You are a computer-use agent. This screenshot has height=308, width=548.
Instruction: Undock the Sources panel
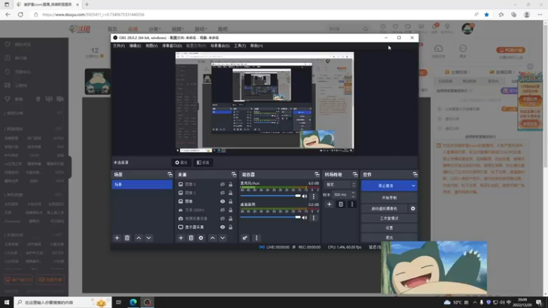click(x=234, y=175)
